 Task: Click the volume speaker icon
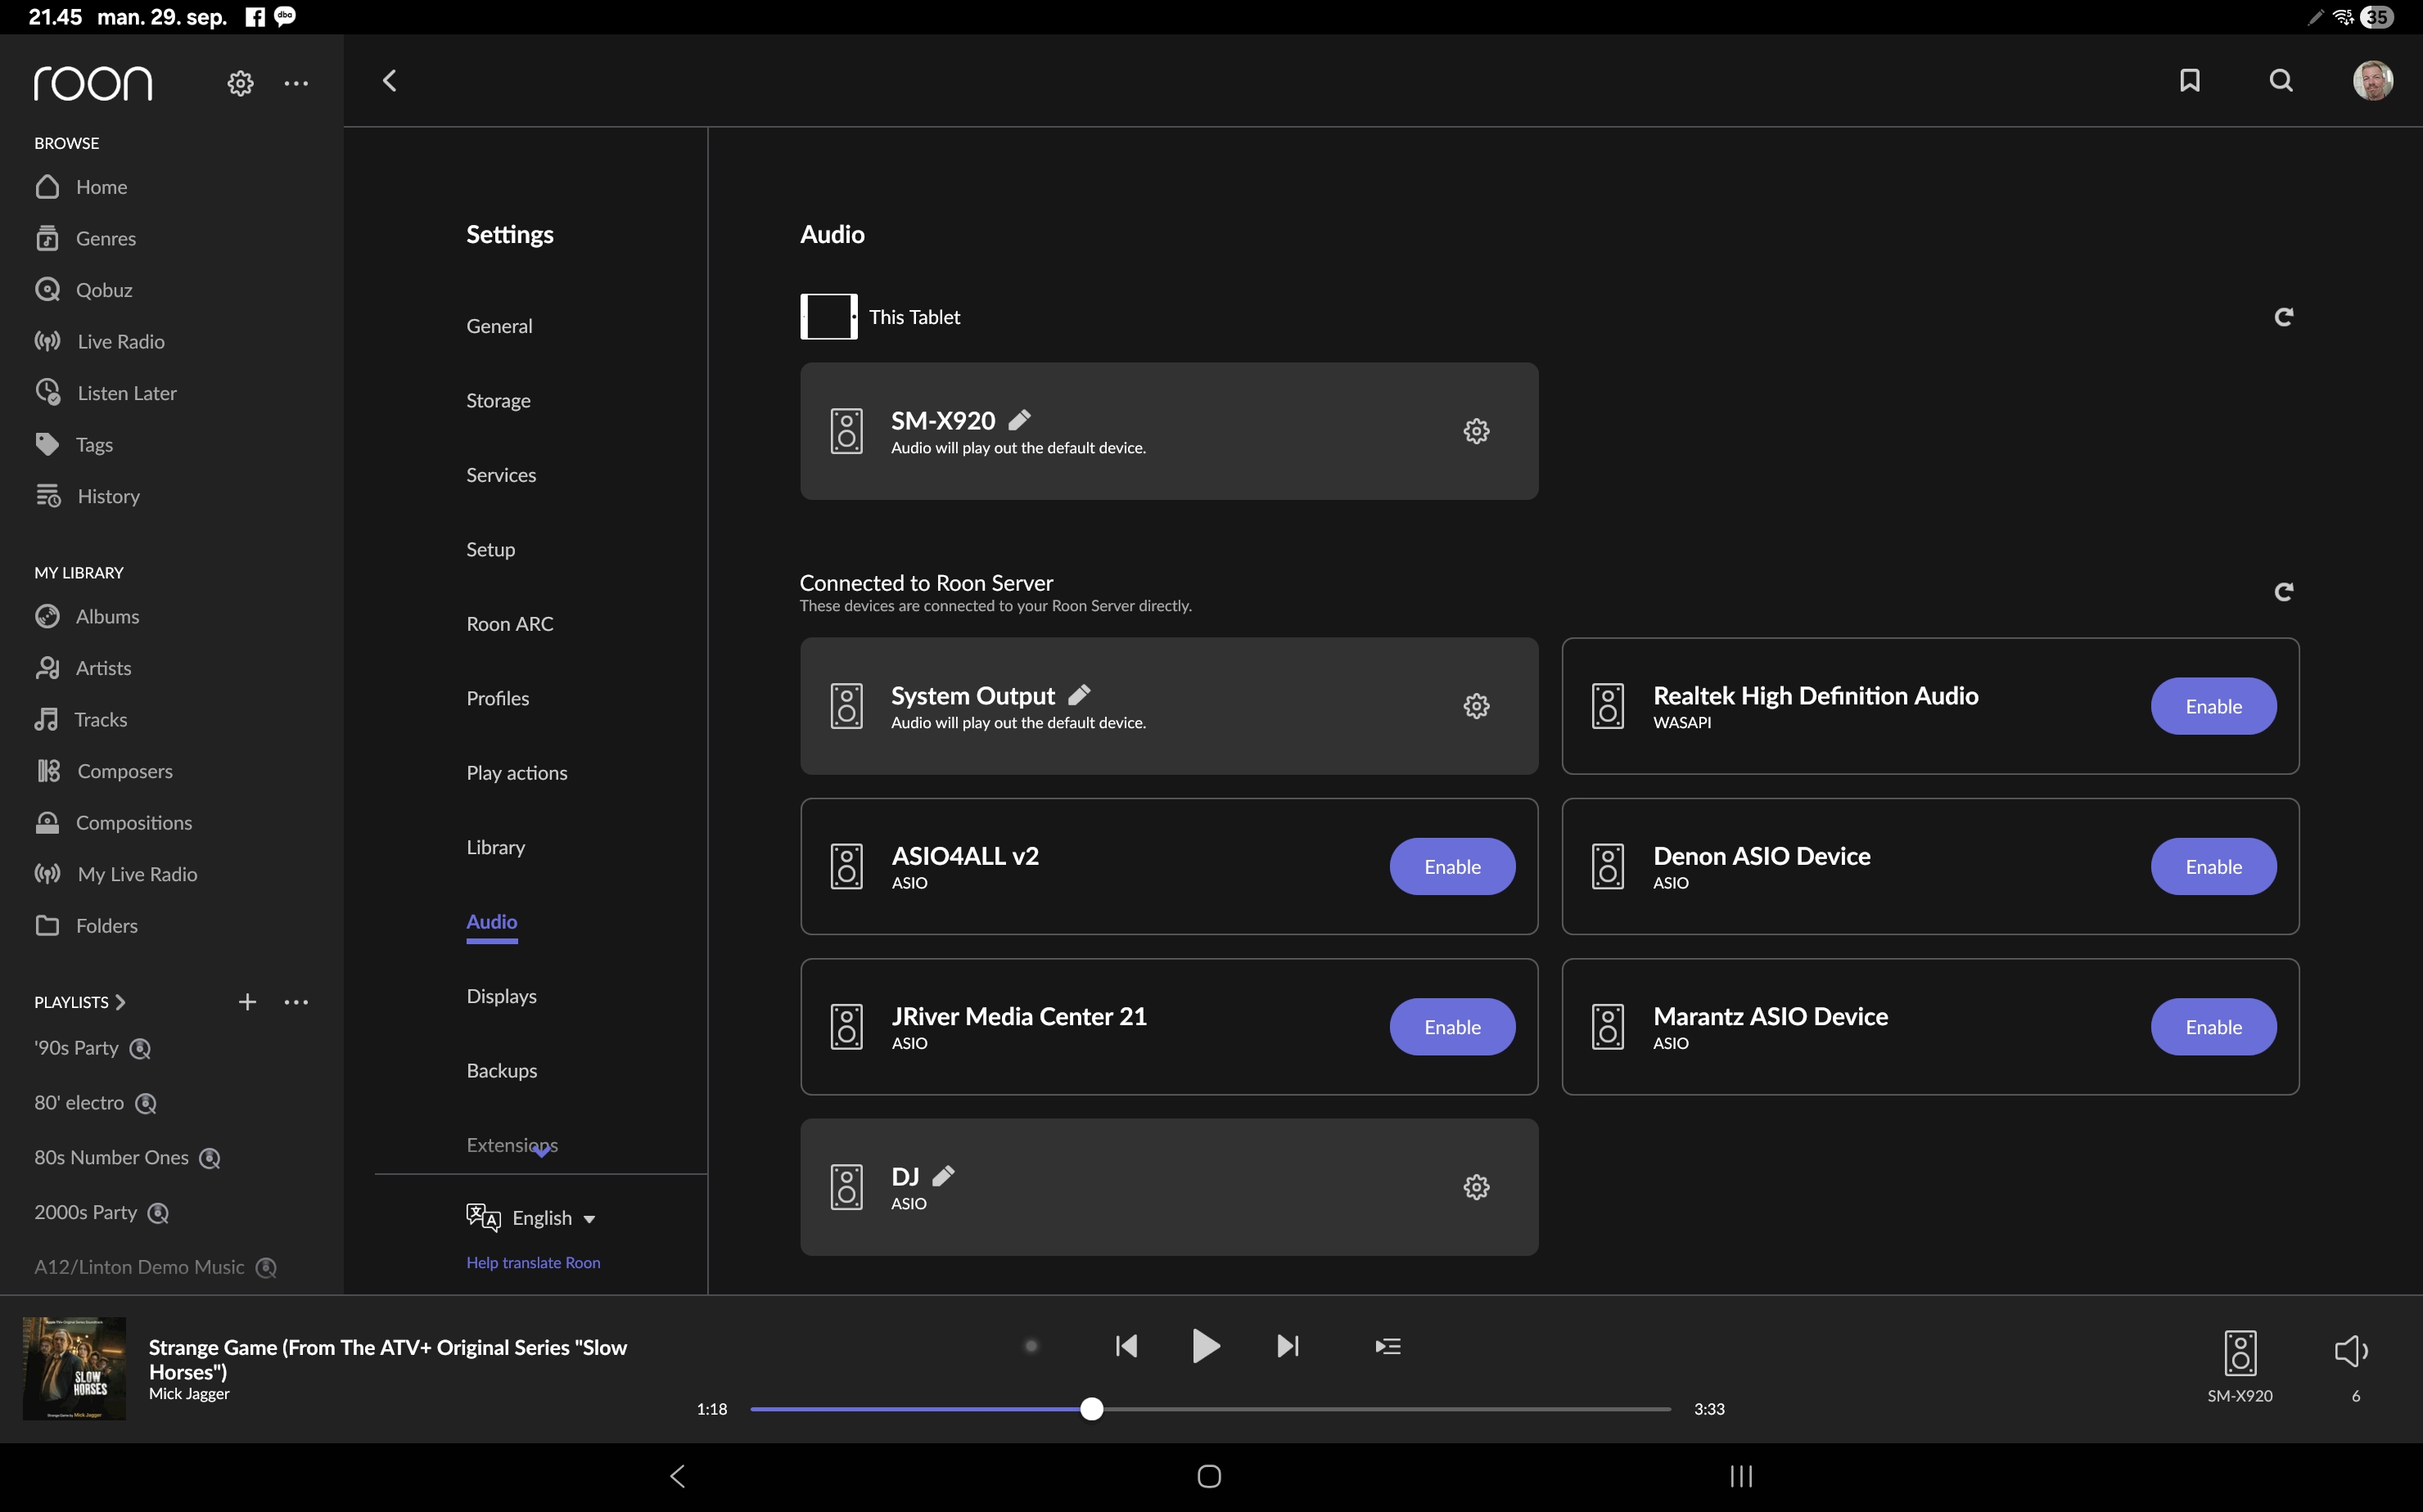[2350, 1351]
